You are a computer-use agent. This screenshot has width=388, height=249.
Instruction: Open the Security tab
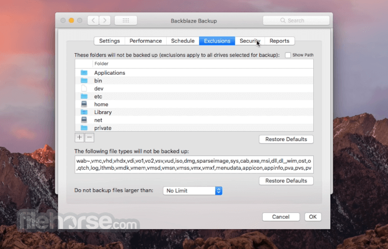[x=250, y=41]
